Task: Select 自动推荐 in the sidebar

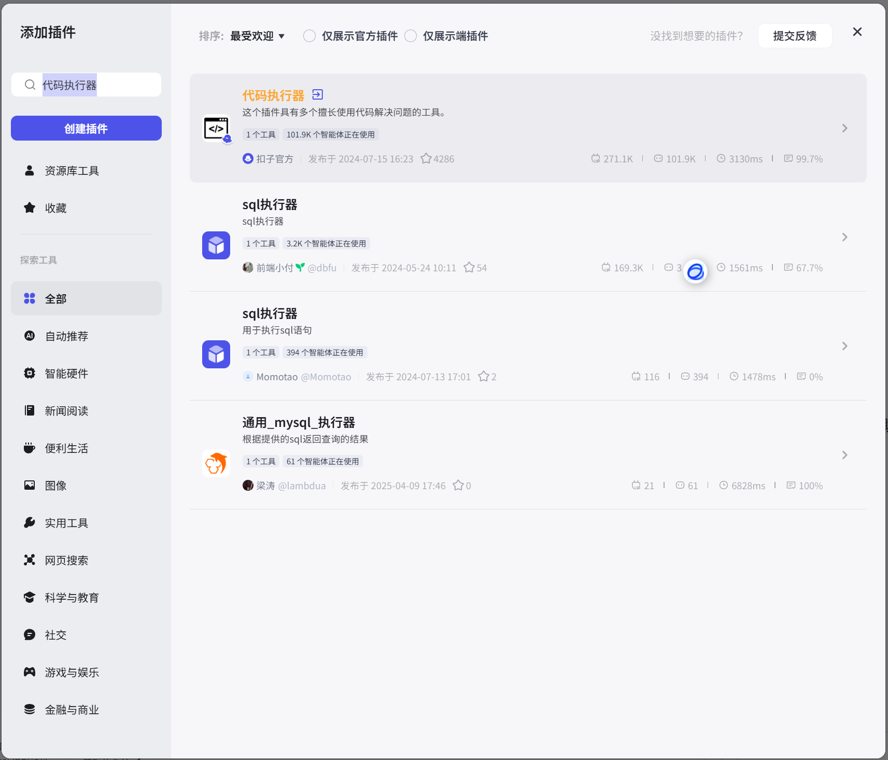Action: pos(66,336)
